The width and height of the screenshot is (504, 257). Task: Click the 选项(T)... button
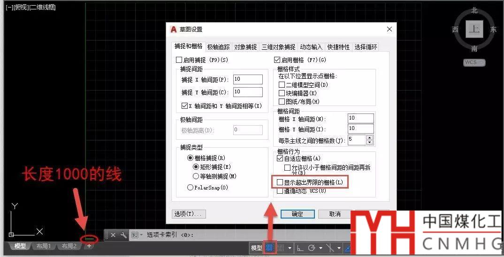coord(189,214)
